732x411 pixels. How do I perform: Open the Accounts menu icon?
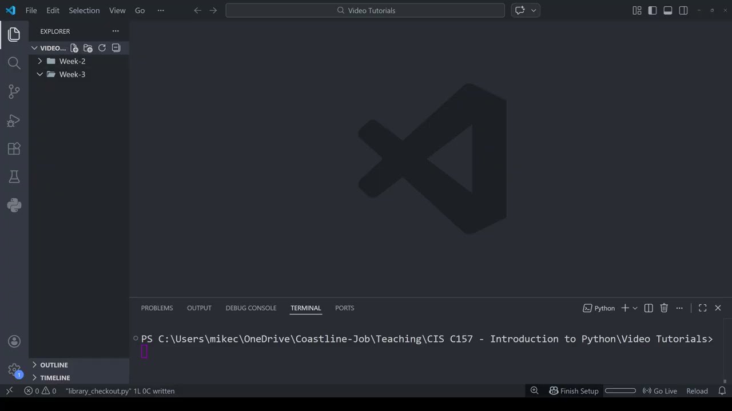(14, 341)
